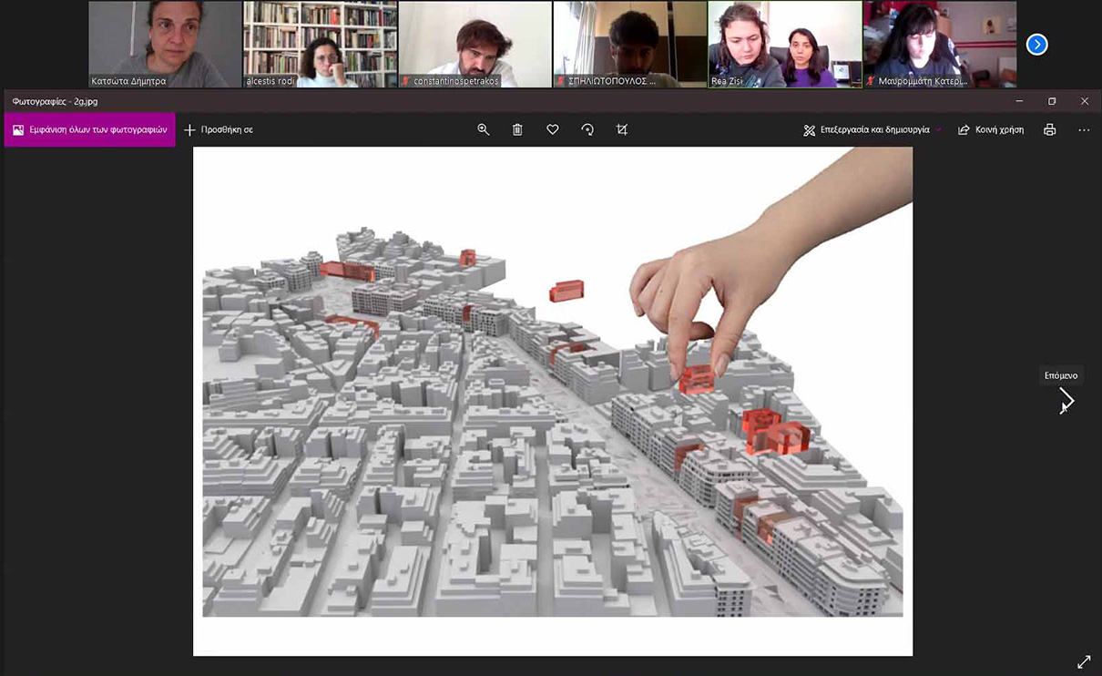Viewport: 1102px width, 676px height.
Task: Add photo to favorites with heart icon
Action: point(552,130)
